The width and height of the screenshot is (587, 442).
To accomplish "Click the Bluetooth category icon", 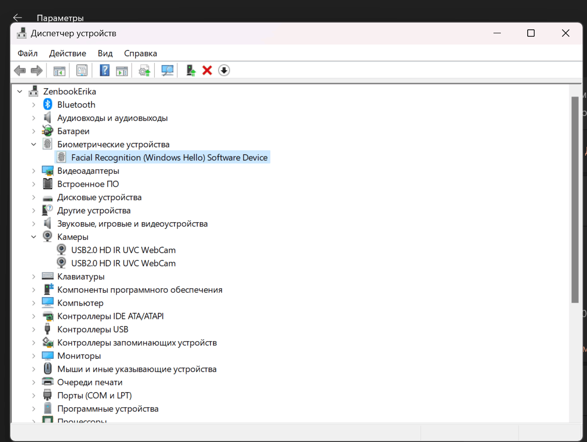I will coord(47,104).
